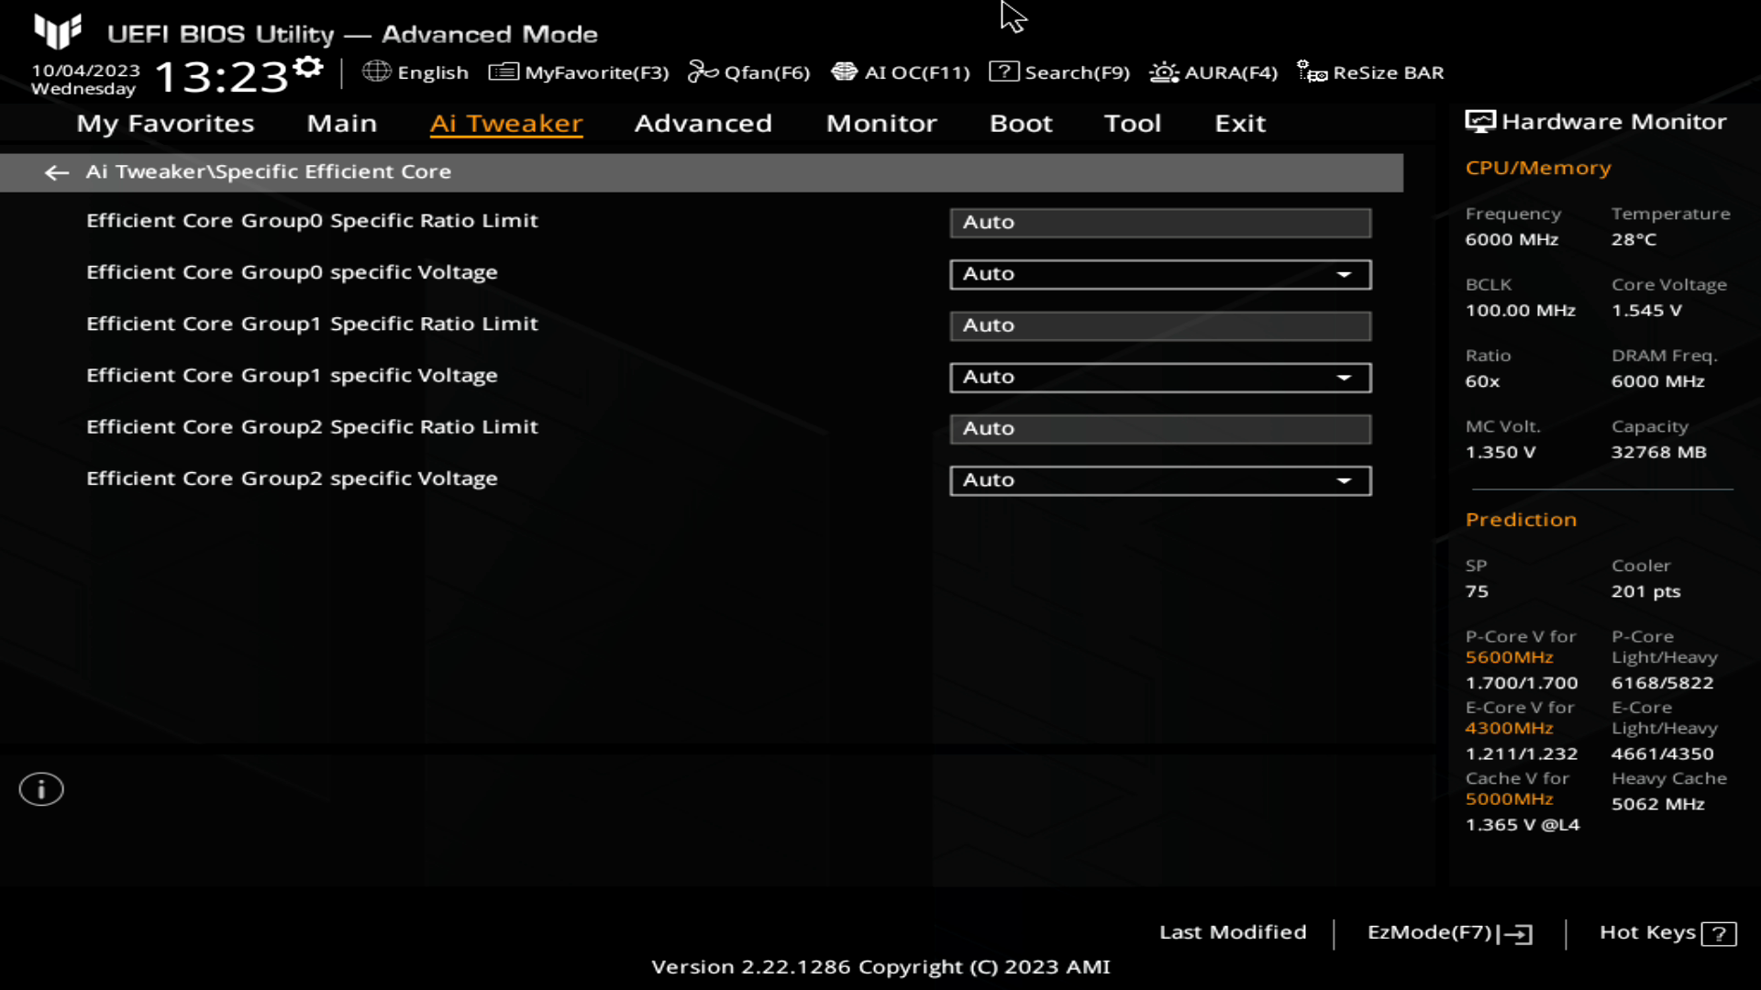
Task: Expand Efficient Core Group0 specific Voltage dropdown
Action: click(x=1346, y=273)
